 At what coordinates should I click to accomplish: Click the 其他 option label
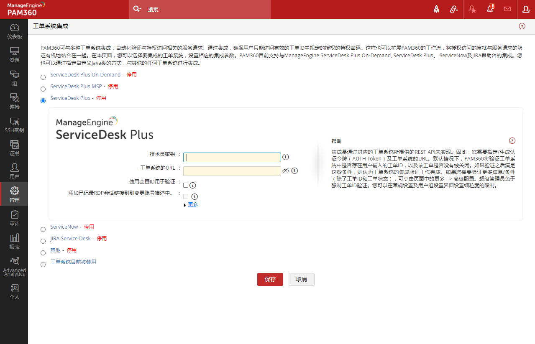pyautogui.click(x=55, y=250)
